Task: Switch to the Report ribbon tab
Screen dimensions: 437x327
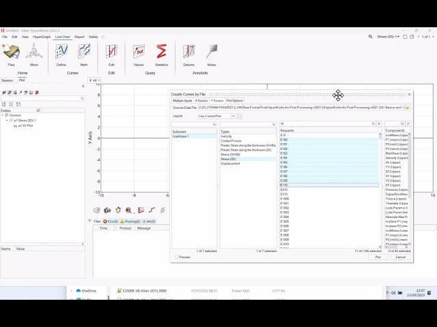Action: pyautogui.click(x=79, y=37)
